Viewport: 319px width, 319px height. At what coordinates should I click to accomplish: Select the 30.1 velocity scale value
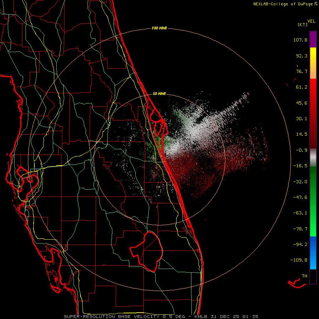[302, 119]
